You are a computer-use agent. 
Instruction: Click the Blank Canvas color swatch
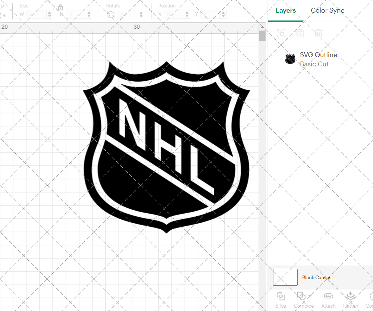pyautogui.click(x=285, y=277)
